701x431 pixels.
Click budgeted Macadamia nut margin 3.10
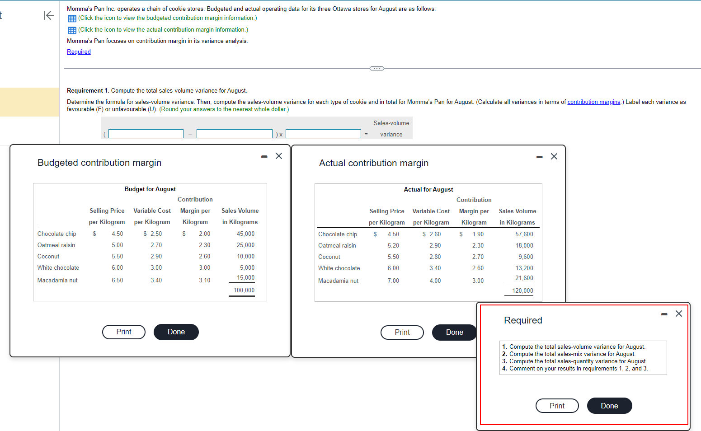pos(205,281)
